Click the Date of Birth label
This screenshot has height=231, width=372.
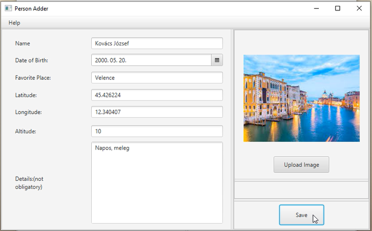(32, 60)
